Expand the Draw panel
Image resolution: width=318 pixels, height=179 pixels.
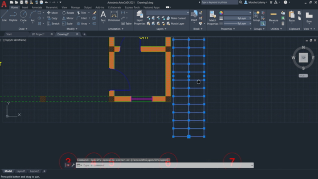click(23, 29)
